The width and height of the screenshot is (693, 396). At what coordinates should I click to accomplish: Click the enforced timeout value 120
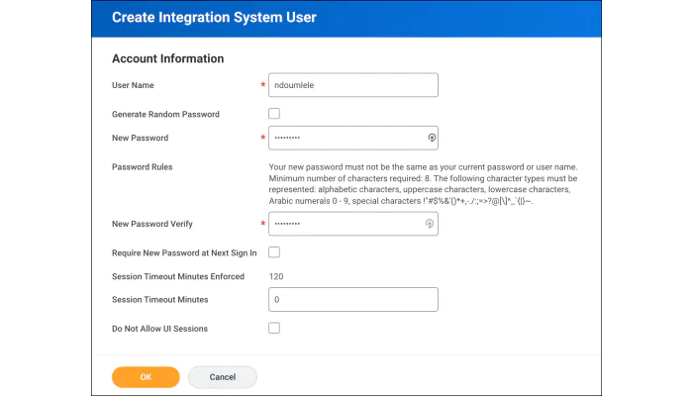point(277,276)
